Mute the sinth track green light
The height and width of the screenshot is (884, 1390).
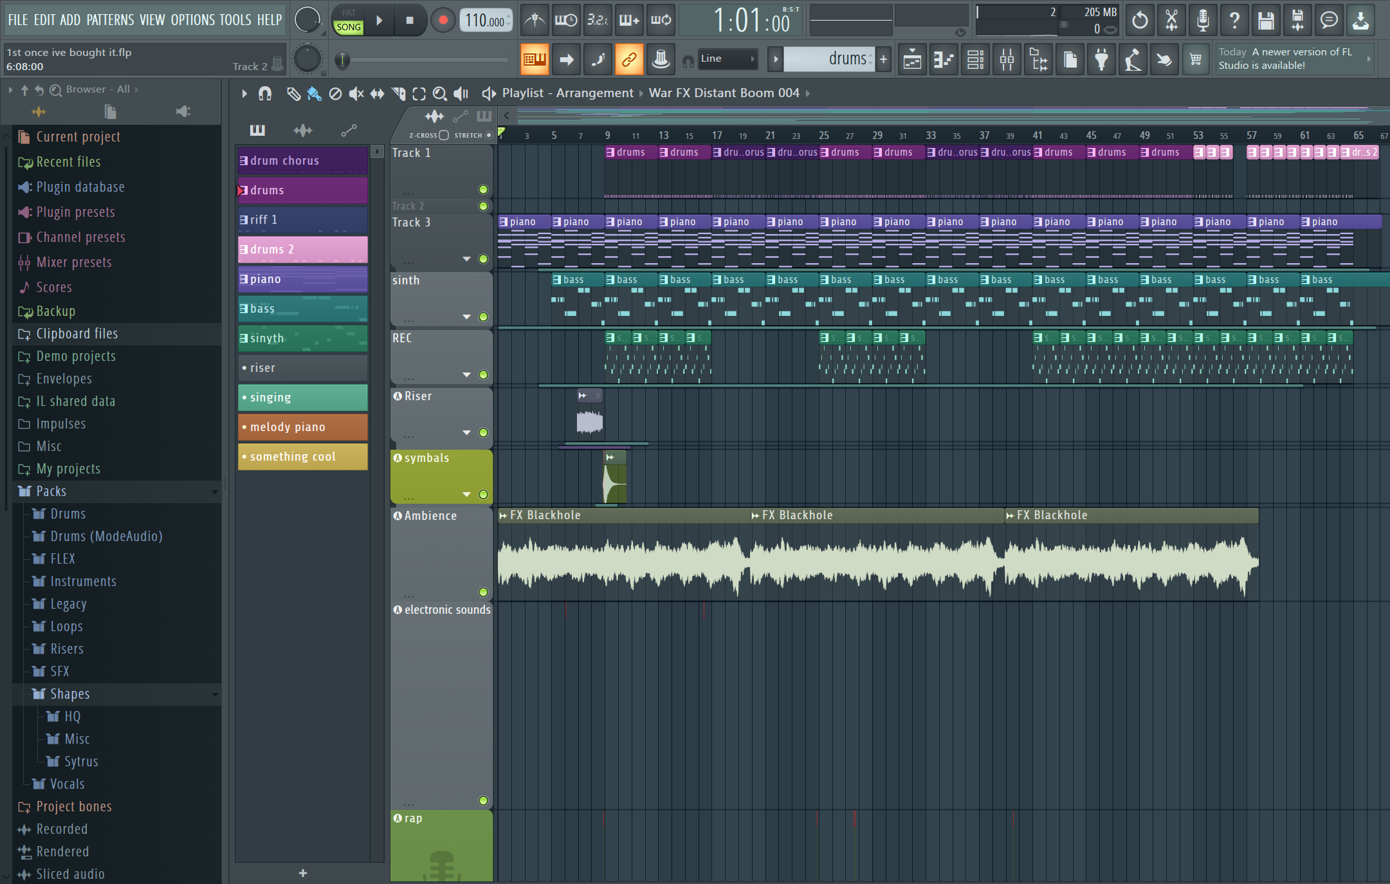[x=483, y=317]
